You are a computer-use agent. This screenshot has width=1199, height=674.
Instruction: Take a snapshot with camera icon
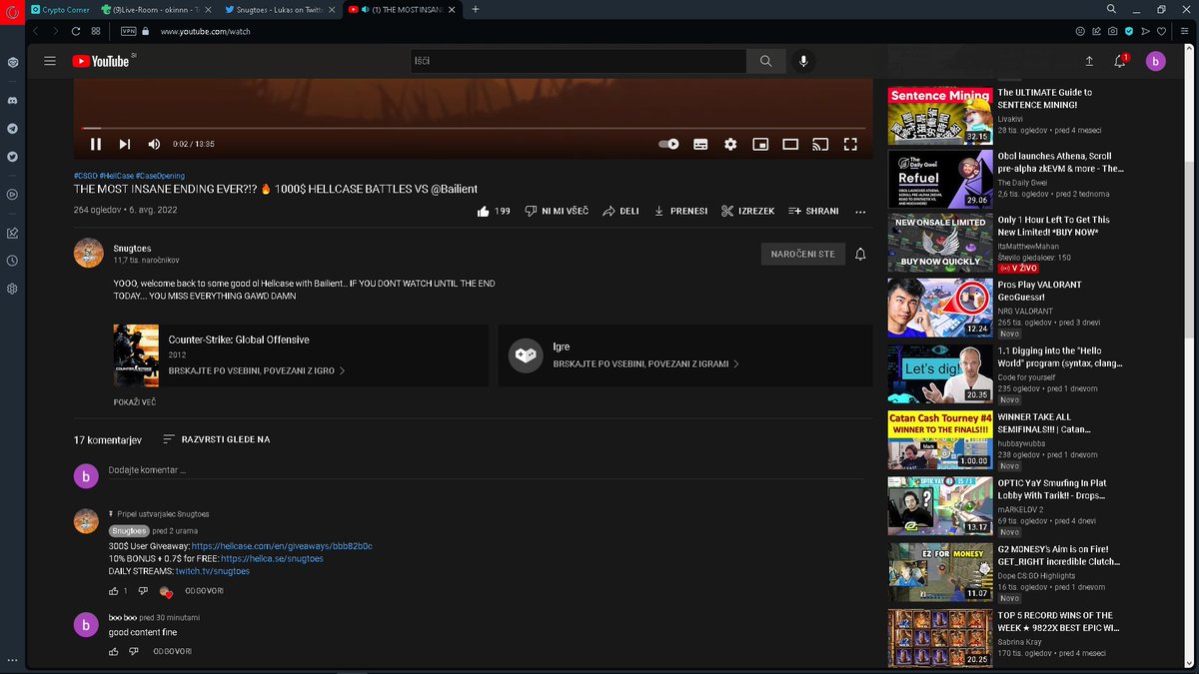[x=1112, y=31]
